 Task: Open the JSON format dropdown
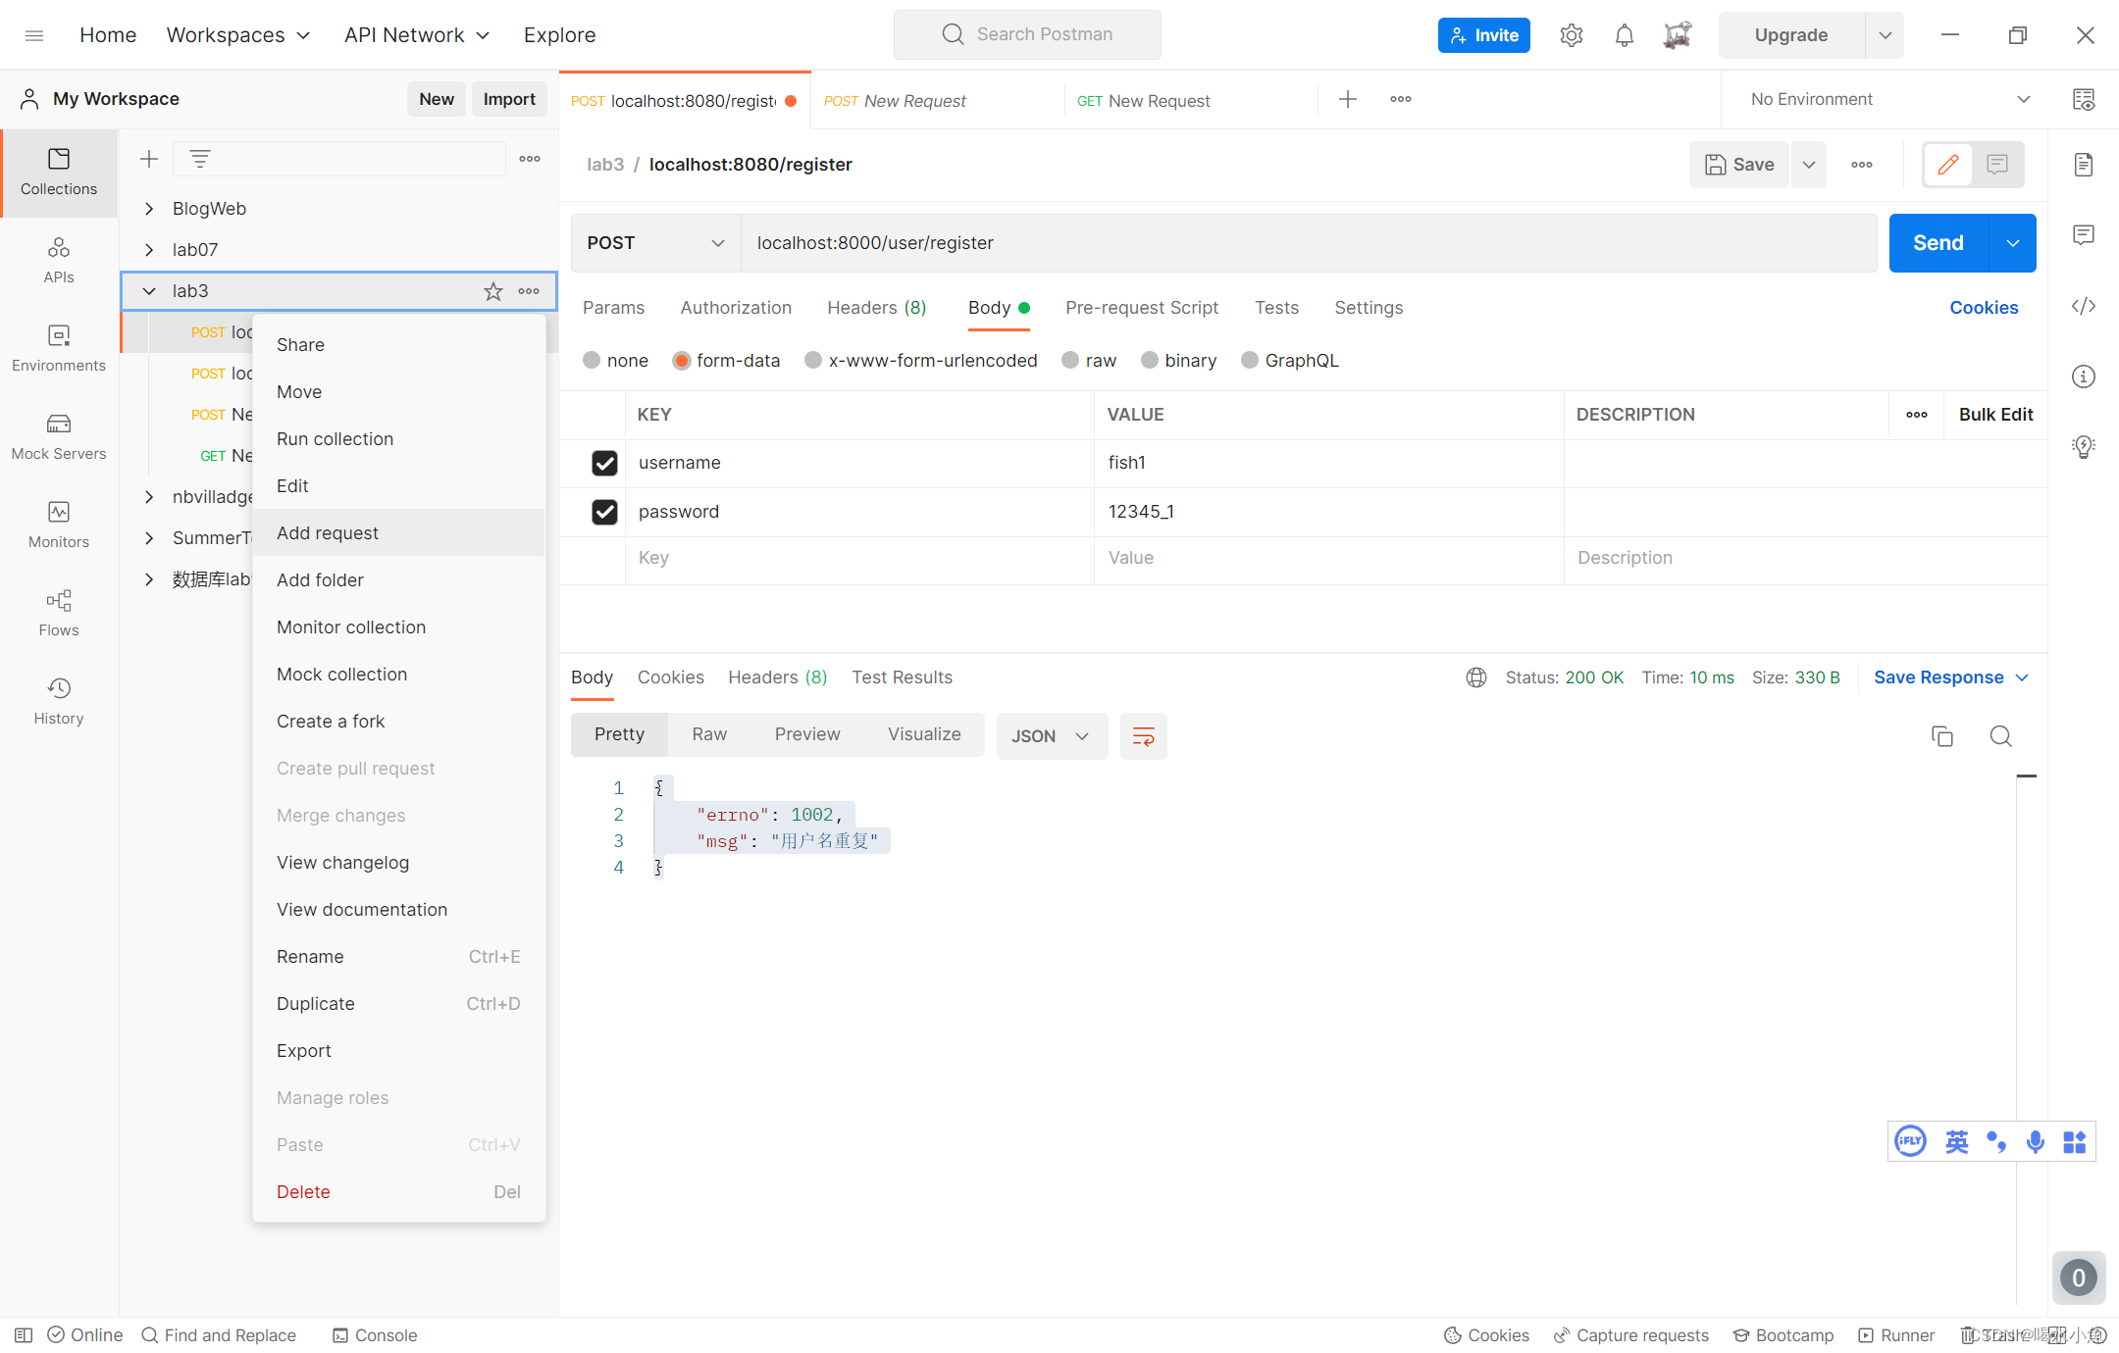[1051, 735]
